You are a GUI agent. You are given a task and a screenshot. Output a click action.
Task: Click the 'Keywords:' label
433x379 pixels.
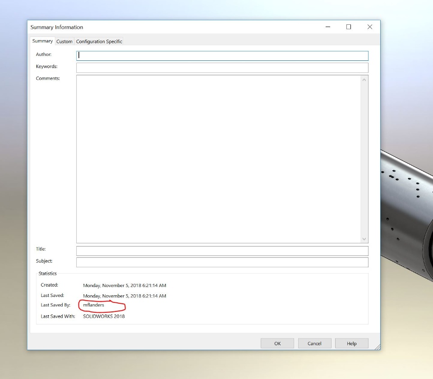(46, 67)
